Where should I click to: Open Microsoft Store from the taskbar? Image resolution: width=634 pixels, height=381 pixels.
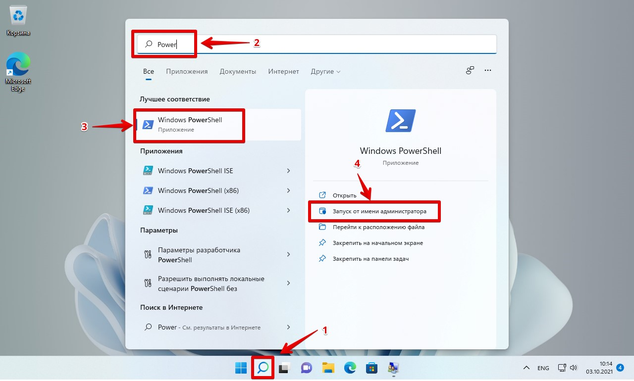coord(371,368)
